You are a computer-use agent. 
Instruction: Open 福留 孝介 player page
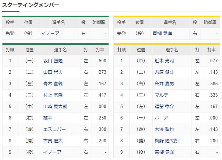coord(164,107)
